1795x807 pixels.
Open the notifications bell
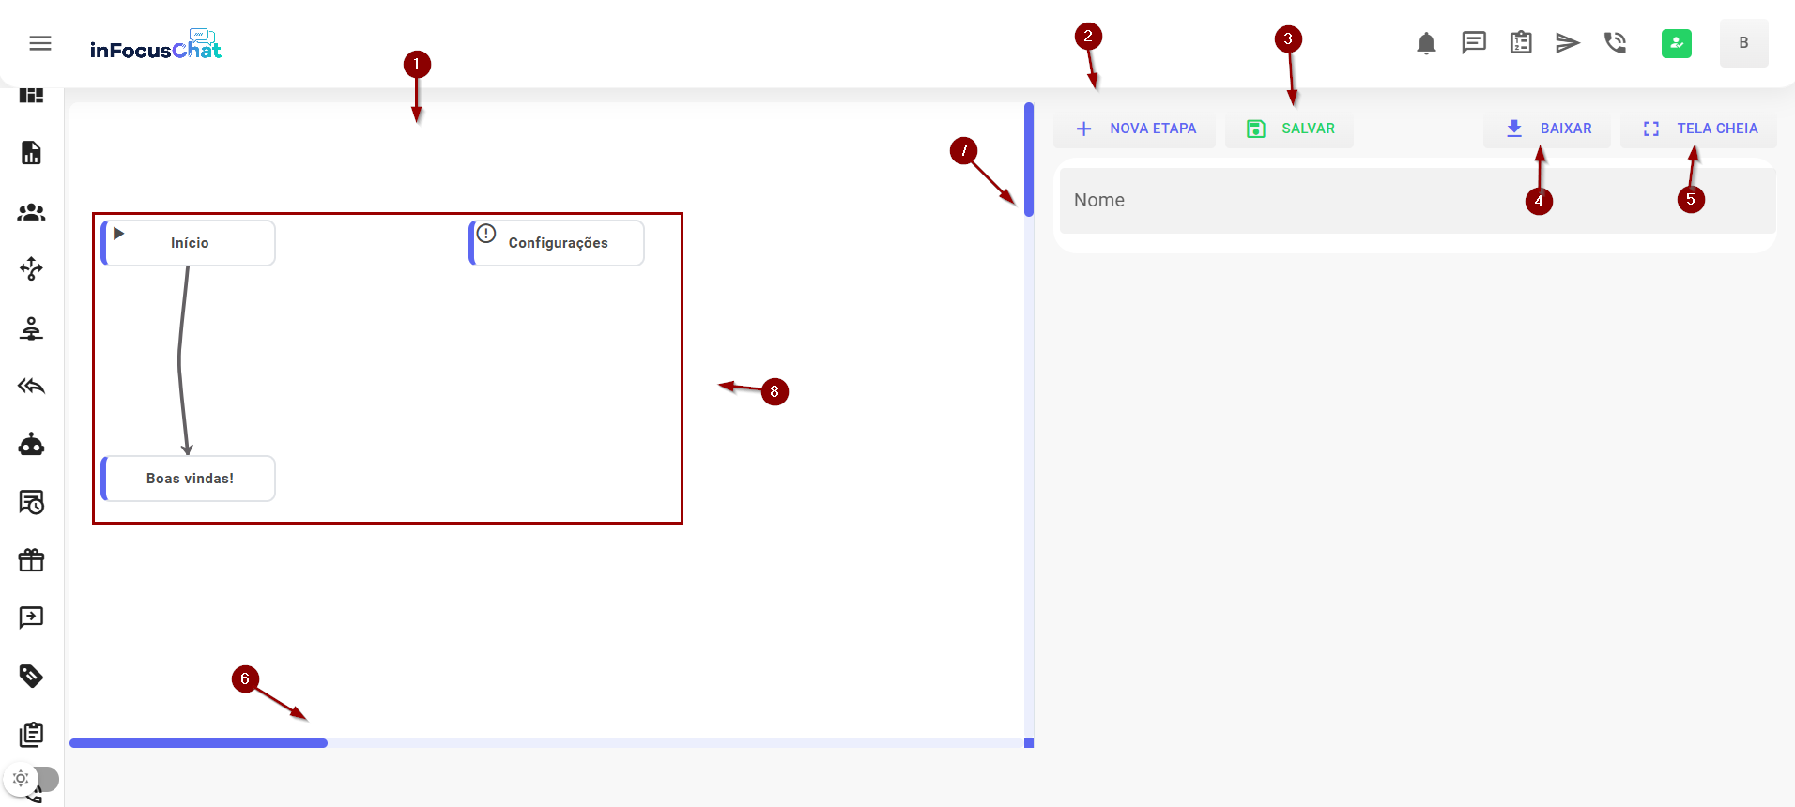[1426, 43]
